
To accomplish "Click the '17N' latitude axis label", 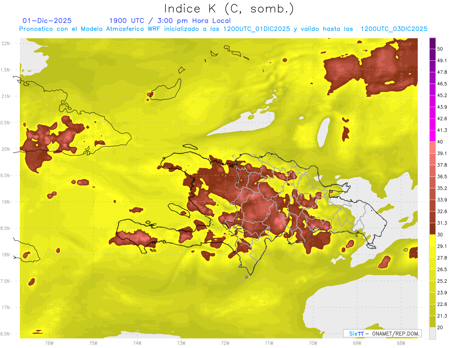I will coord(6,307).
